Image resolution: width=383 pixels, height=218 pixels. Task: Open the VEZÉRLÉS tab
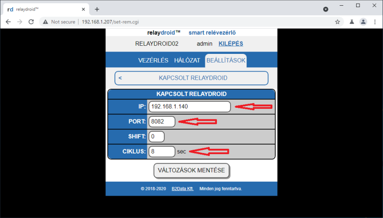point(153,60)
